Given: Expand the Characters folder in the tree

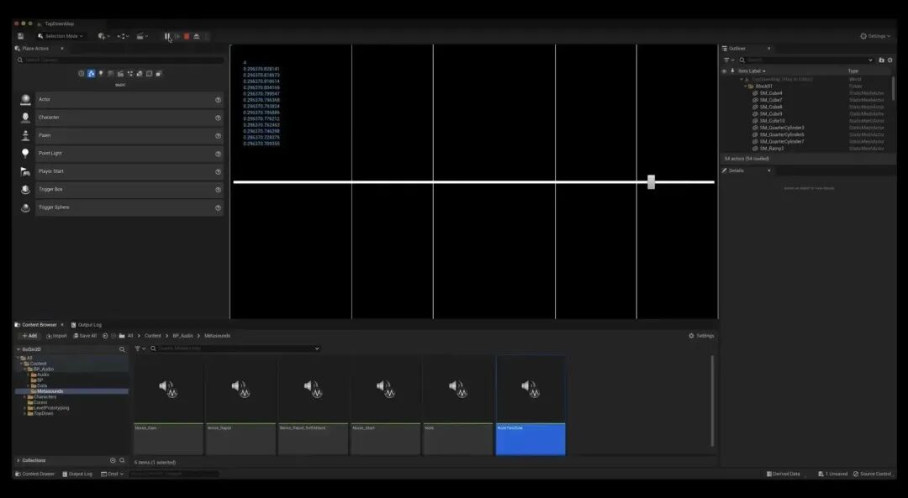Looking at the screenshot, I should tap(24, 397).
